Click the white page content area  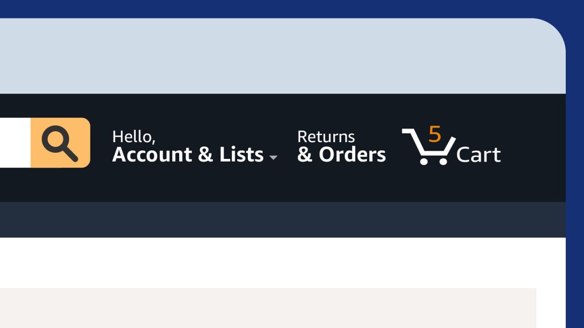tap(283, 263)
